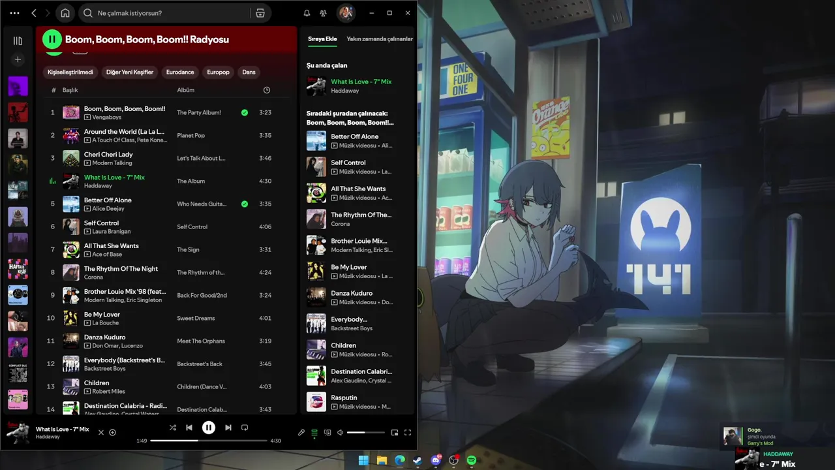Add What Is Love to a playlist
The height and width of the screenshot is (470, 835).
pyautogui.click(x=112, y=432)
